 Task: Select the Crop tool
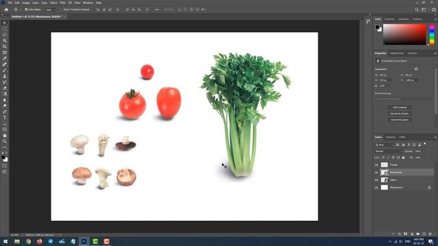click(x=5, y=46)
